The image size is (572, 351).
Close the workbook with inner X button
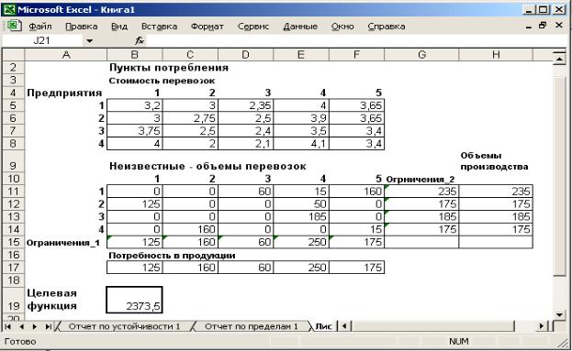(x=558, y=26)
